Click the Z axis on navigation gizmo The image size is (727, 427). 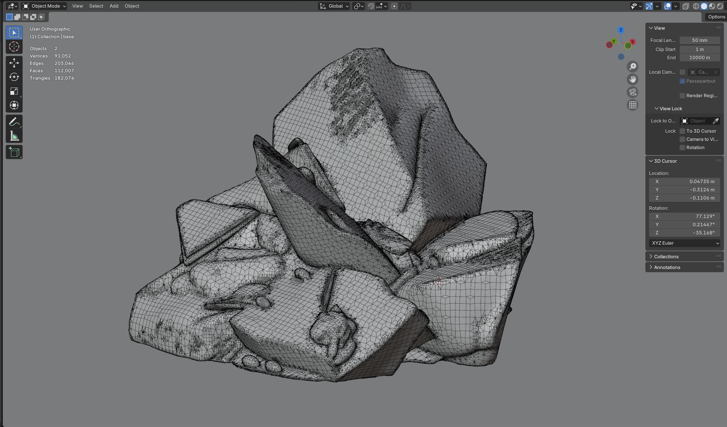(621, 30)
